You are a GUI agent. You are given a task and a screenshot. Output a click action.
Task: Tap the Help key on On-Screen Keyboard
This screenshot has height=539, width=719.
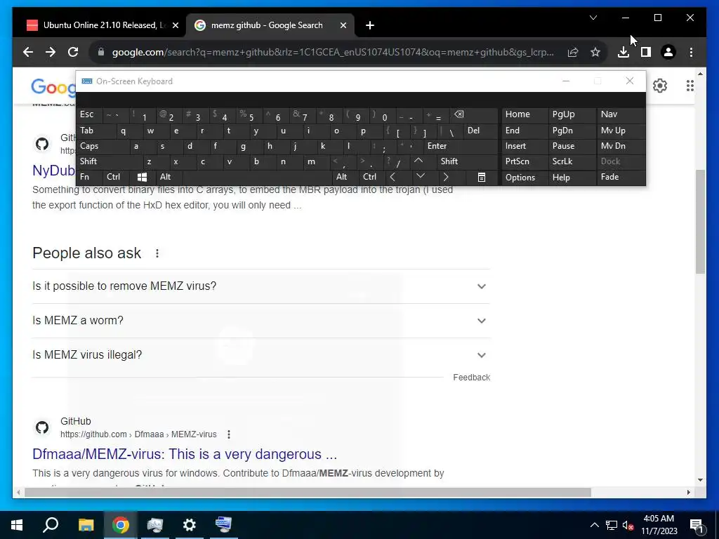click(x=572, y=178)
